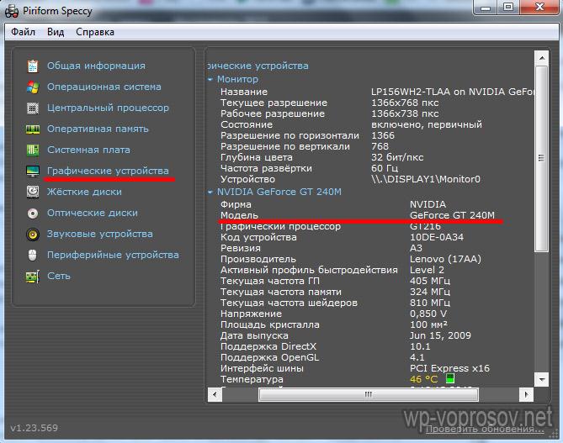Click the vertical scrollbar down arrow
This screenshot has width=563, height=443.
[x=541, y=379]
